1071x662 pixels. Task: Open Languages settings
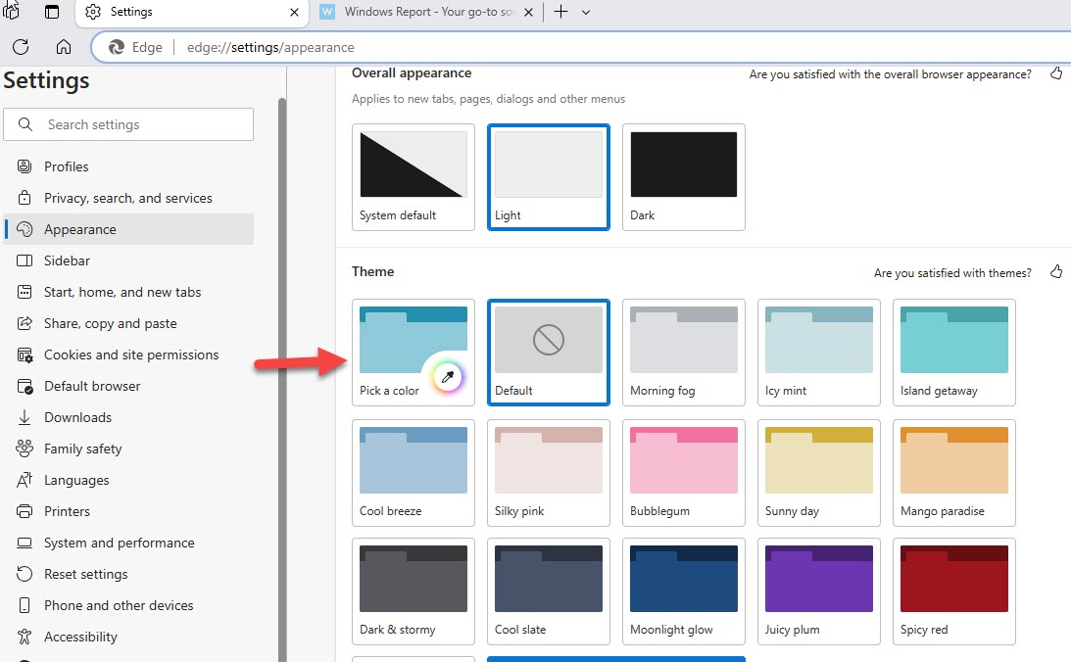pos(128,480)
